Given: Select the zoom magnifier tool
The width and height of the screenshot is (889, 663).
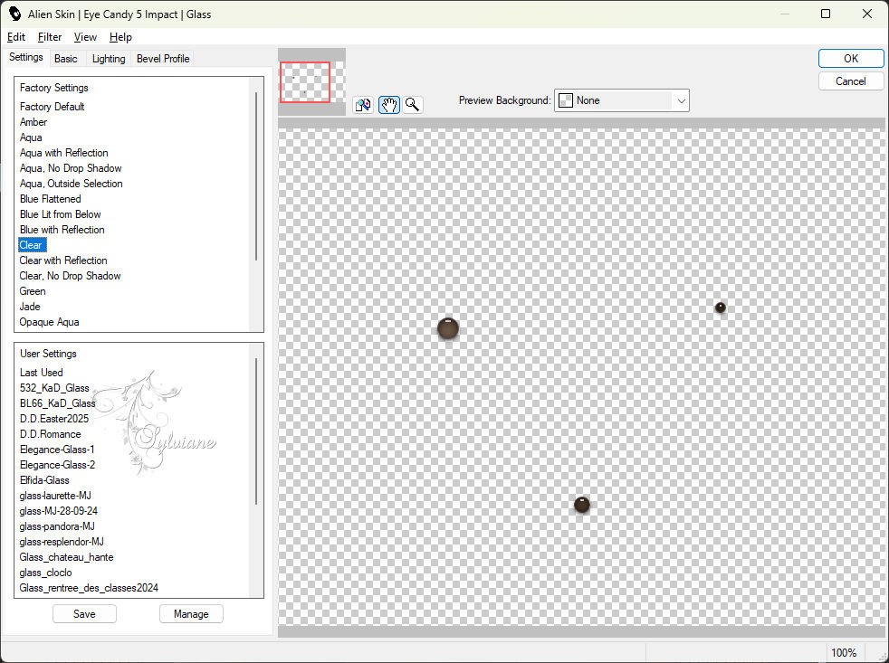Looking at the screenshot, I should coord(413,105).
